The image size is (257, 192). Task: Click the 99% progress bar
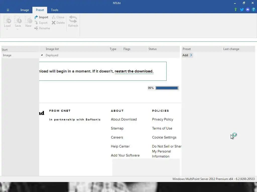click(167, 88)
